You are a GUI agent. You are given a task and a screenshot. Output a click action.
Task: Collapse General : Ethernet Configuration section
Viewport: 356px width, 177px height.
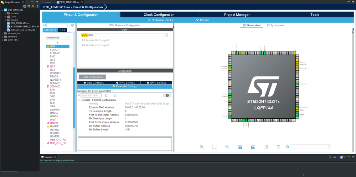click(79, 100)
